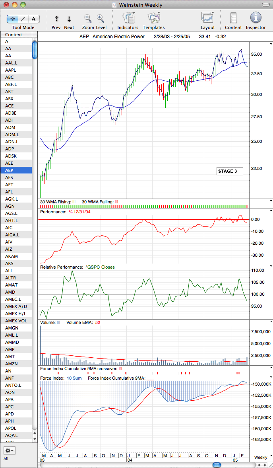Select symbol AMAT in the list

coord(16,285)
